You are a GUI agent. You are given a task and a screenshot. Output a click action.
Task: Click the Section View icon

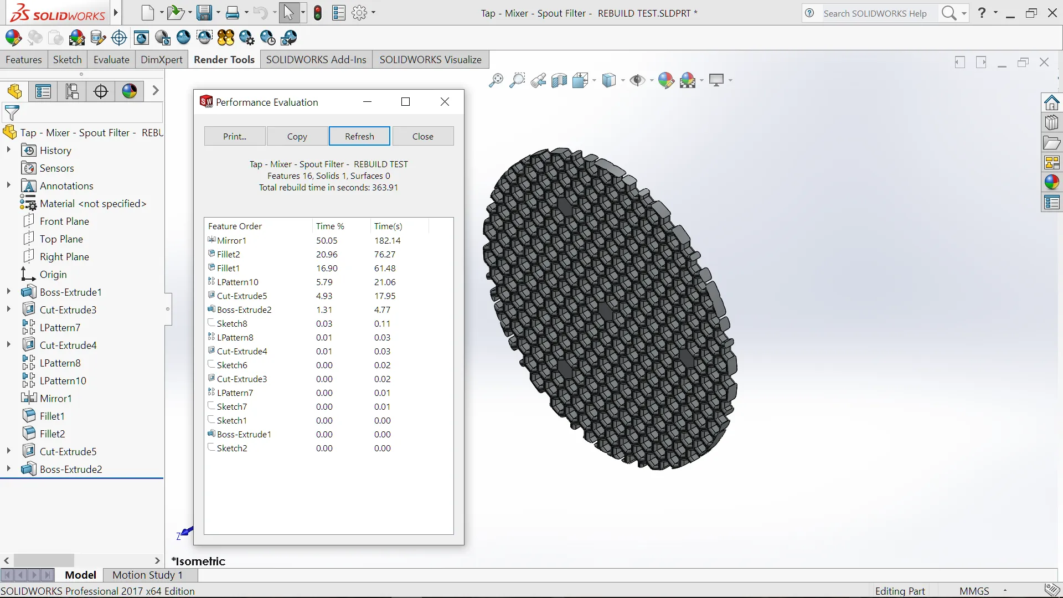point(559,81)
